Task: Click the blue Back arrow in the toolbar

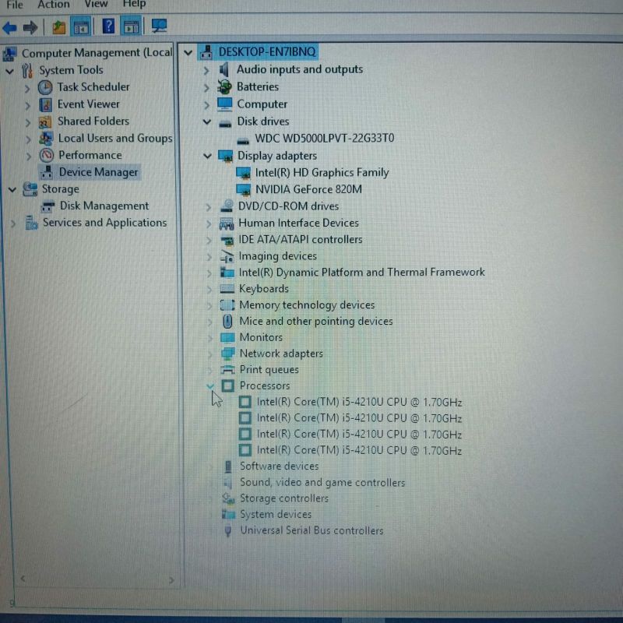Action: [10, 28]
